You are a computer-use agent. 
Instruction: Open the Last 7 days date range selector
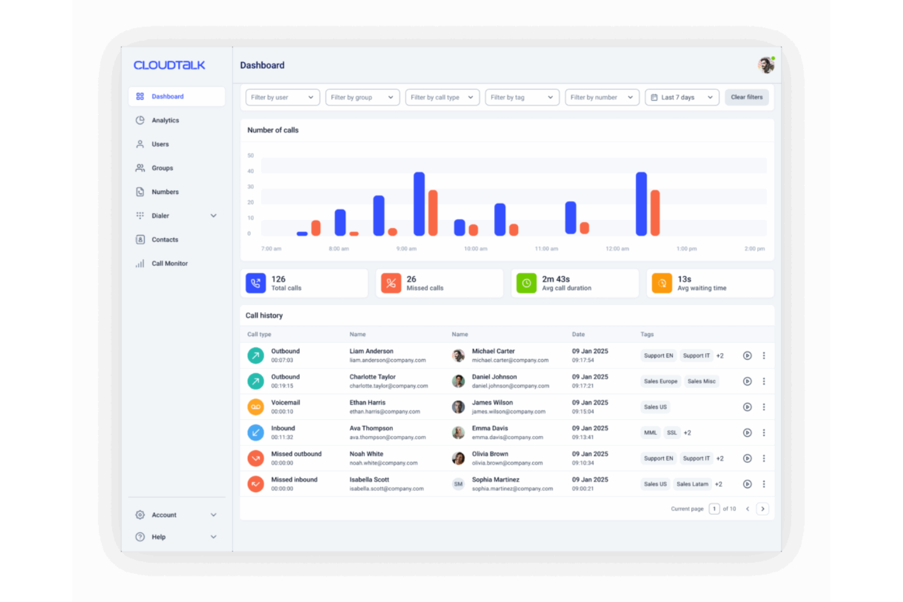(x=682, y=97)
